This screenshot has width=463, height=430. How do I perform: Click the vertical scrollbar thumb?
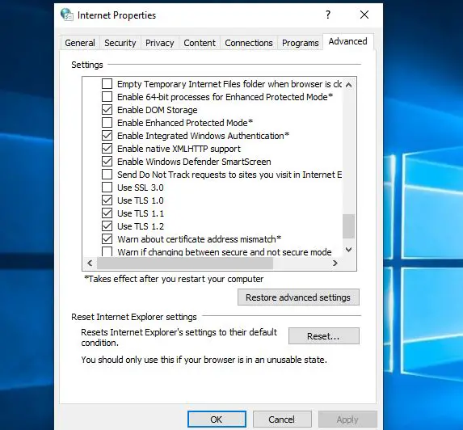(x=349, y=226)
